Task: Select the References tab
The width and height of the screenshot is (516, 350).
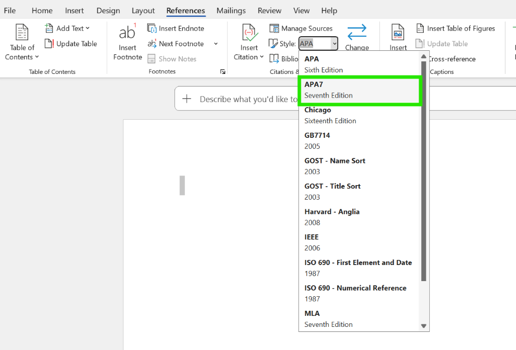Action: 185,11
